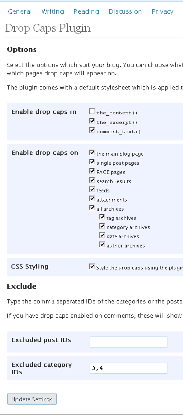The width and height of the screenshot is (183, 415).
Task: Click the Excluded post IDs field
Action: [129, 342]
